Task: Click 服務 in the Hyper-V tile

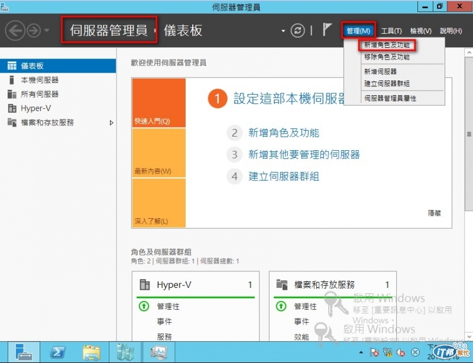Action: [x=164, y=337]
